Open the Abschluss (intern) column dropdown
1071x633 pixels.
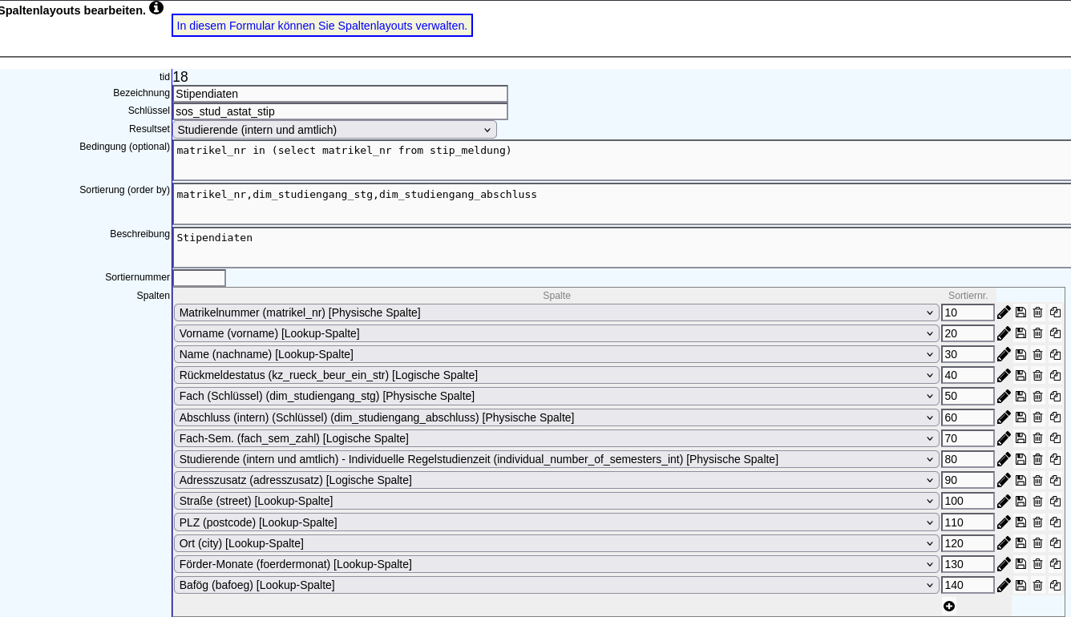556,417
